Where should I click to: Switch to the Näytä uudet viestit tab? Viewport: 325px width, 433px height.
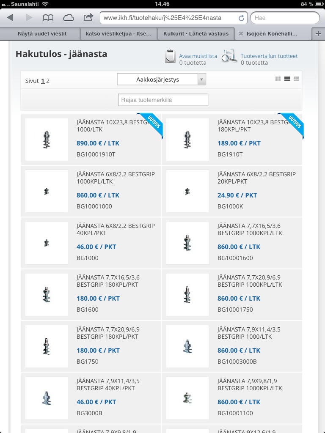(x=42, y=34)
